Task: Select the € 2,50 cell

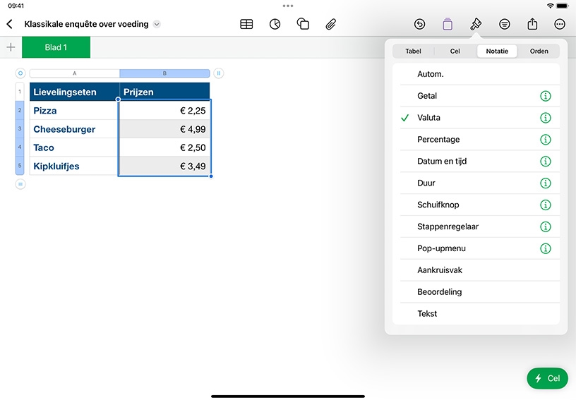Action: (164, 147)
